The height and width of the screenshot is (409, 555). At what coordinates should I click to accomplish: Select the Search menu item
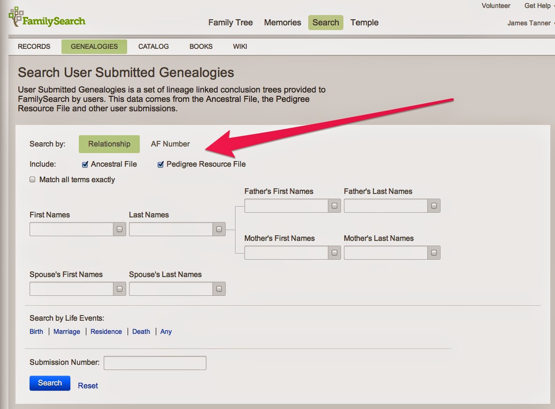pos(326,23)
